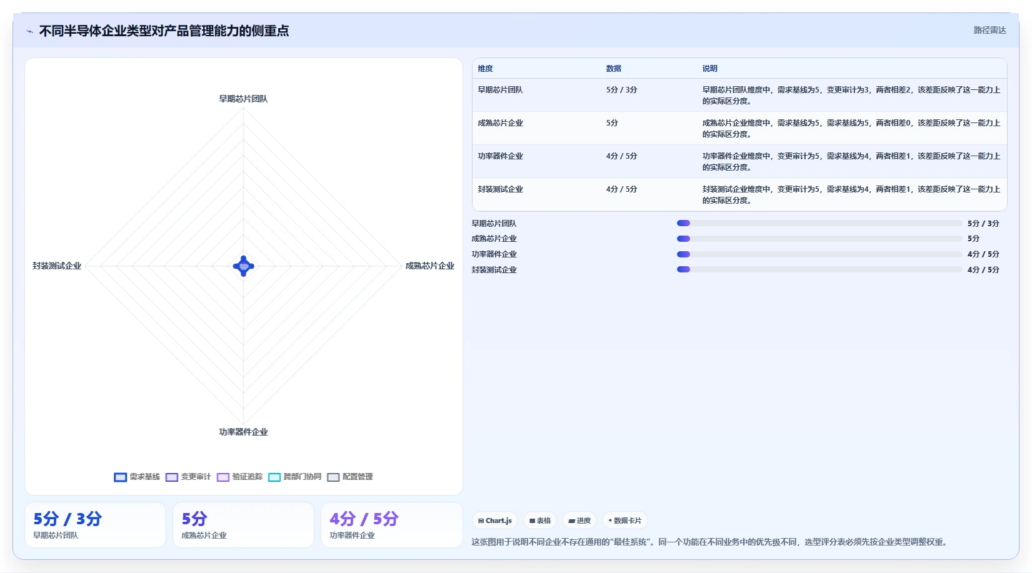Click 4分 / 5分 value beside 封装测试企业 bar
This screenshot has height=573, width=1032.
click(x=983, y=270)
